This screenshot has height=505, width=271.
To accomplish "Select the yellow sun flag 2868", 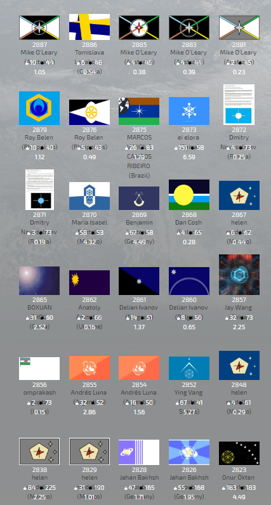I will [x=189, y=195].
